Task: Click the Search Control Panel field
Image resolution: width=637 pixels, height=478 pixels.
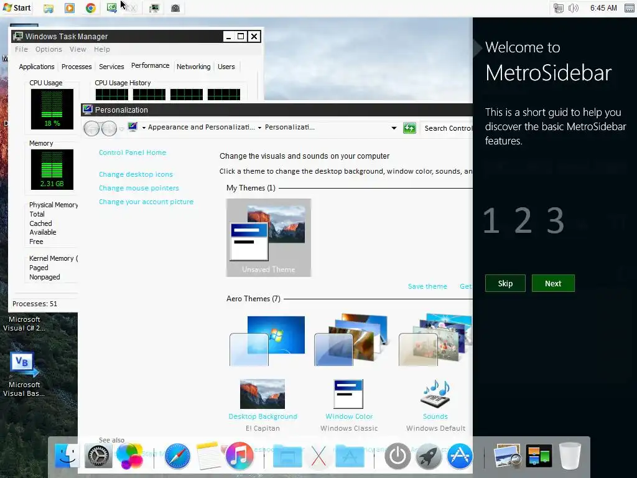Action: (446, 128)
